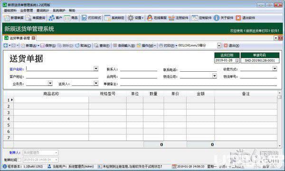Go to previous record arrow icon

[6, 46]
